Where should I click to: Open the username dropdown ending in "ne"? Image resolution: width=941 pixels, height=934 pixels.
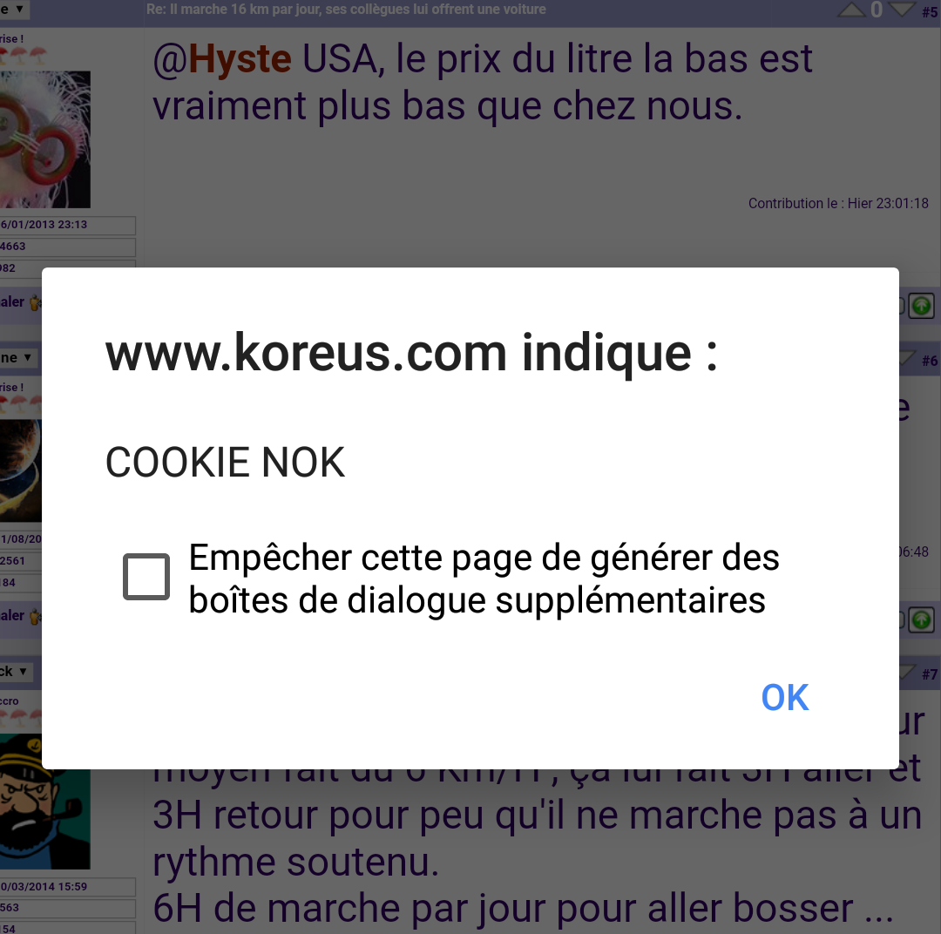click(17, 358)
